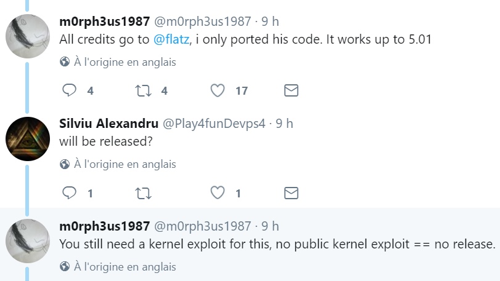Retweet Silviu Alexandru's 'will be released?' tweet
This screenshot has width=500, height=281.
point(142,193)
